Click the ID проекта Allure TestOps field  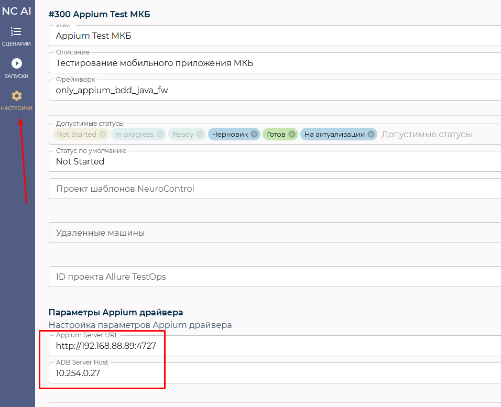[275, 277]
